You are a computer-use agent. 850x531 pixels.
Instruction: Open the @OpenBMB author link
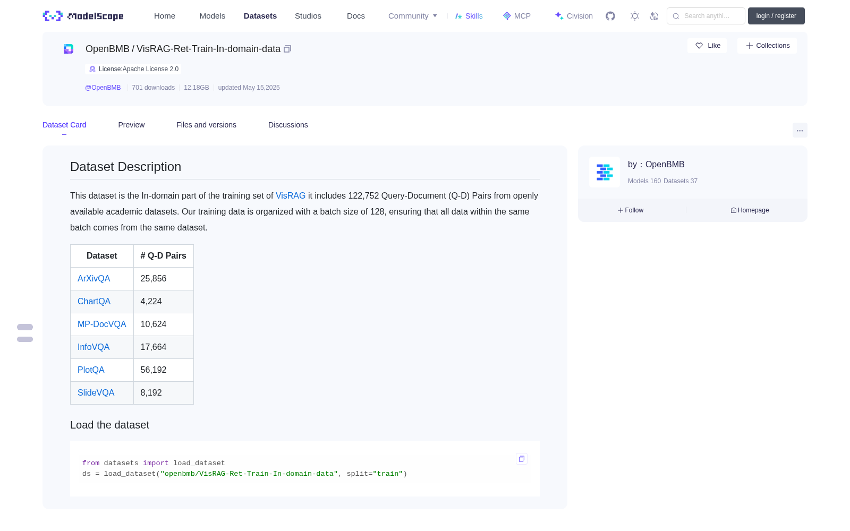103,88
